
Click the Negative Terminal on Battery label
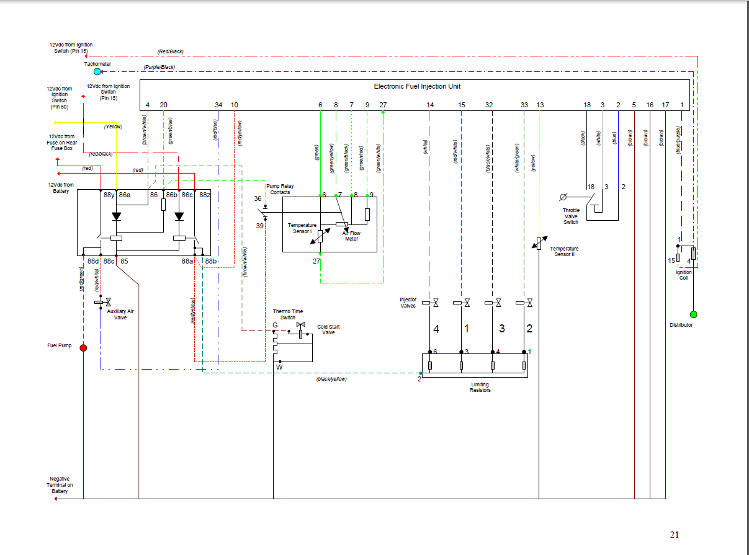pos(60,485)
